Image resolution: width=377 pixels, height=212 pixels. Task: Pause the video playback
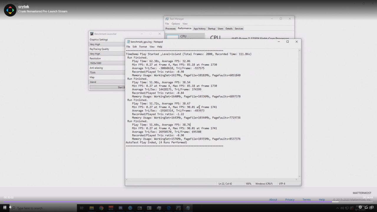(x=4, y=207)
